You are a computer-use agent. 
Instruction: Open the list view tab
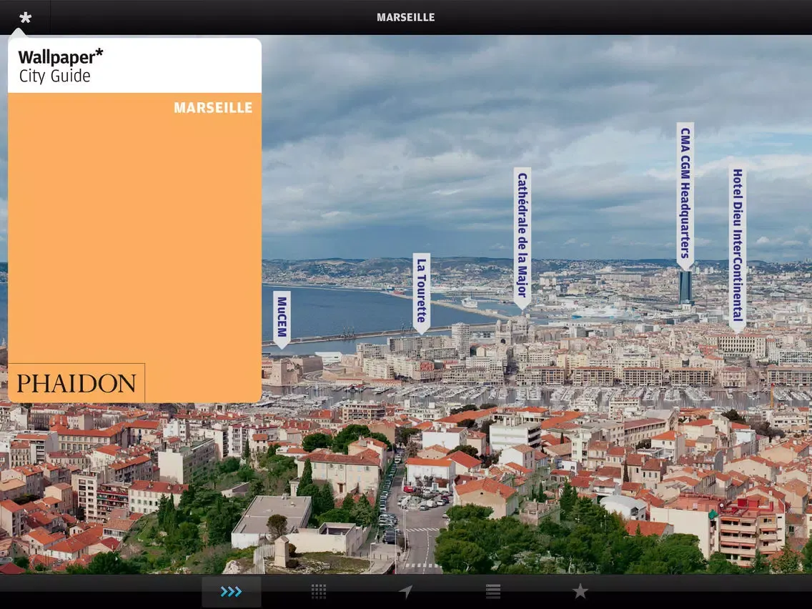[493, 591]
